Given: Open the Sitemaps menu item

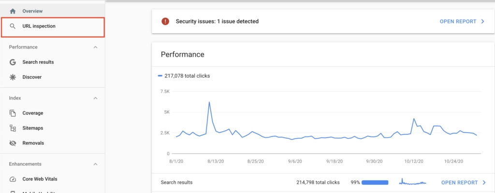Looking at the screenshot, I should coord(32,128).
